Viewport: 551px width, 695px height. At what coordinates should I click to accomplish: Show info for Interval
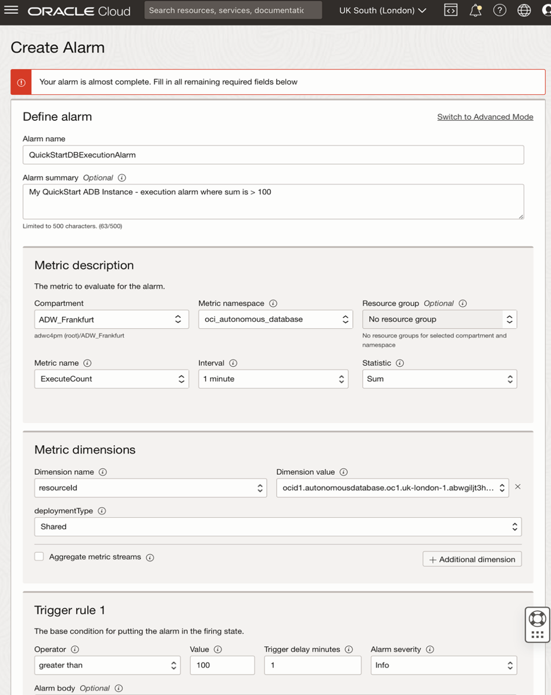pos(233,363)
